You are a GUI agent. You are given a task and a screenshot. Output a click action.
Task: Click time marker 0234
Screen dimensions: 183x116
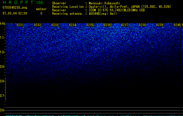pos(72,25)
